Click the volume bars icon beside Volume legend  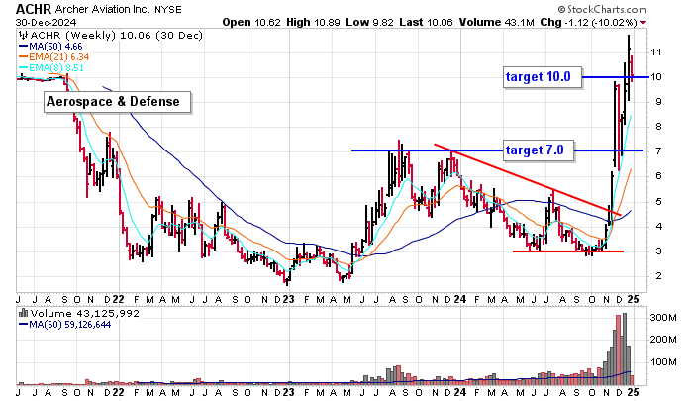[24, 313]
